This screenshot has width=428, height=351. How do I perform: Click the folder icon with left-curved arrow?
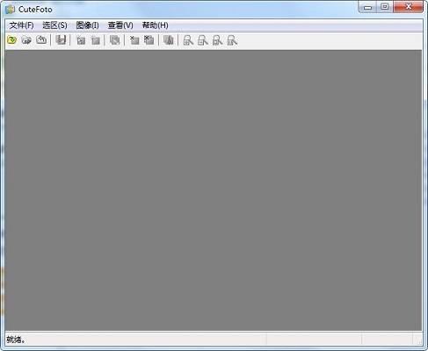[x=41, y=40]
